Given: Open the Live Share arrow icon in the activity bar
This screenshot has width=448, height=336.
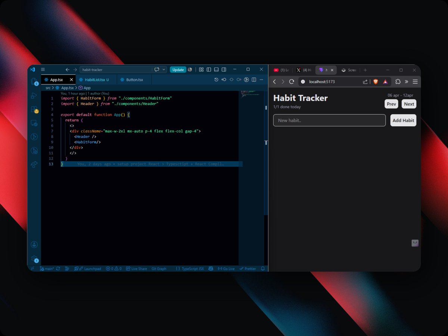Looking at the screenshot, I should point(34,164).
